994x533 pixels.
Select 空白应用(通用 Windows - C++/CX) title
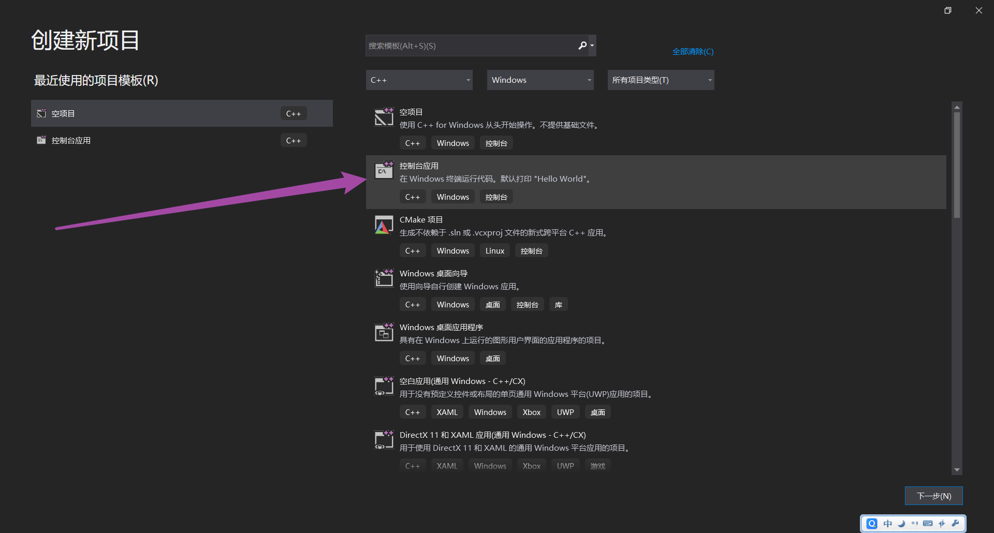[x=462, y=381]
